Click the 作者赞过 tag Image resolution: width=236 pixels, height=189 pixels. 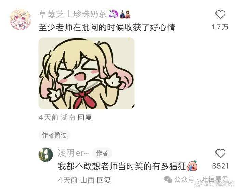(54, 135)
